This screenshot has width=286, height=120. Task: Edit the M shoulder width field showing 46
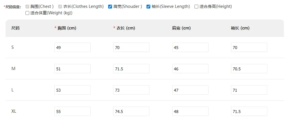coord(190,69)
